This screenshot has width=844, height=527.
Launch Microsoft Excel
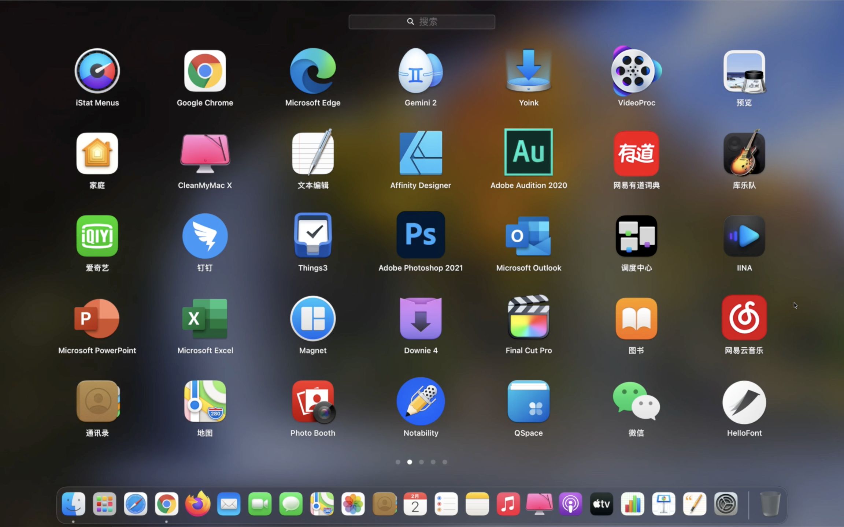[205, 318]
